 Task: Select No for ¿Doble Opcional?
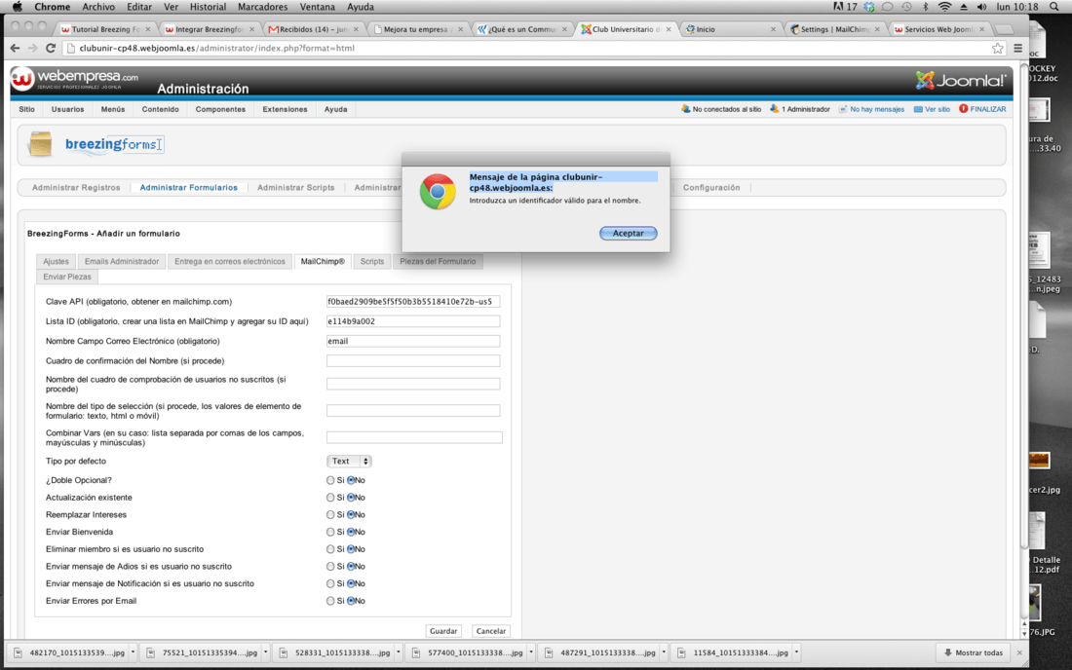pyautogui.click(x=351, y=480)
